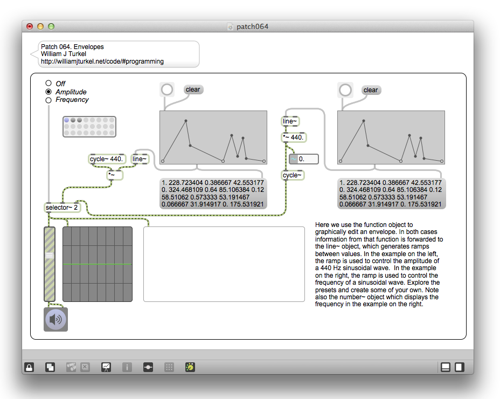Click the selector~ 2 object box
This screenshot has height=399, width=500.
click(62, 208)
